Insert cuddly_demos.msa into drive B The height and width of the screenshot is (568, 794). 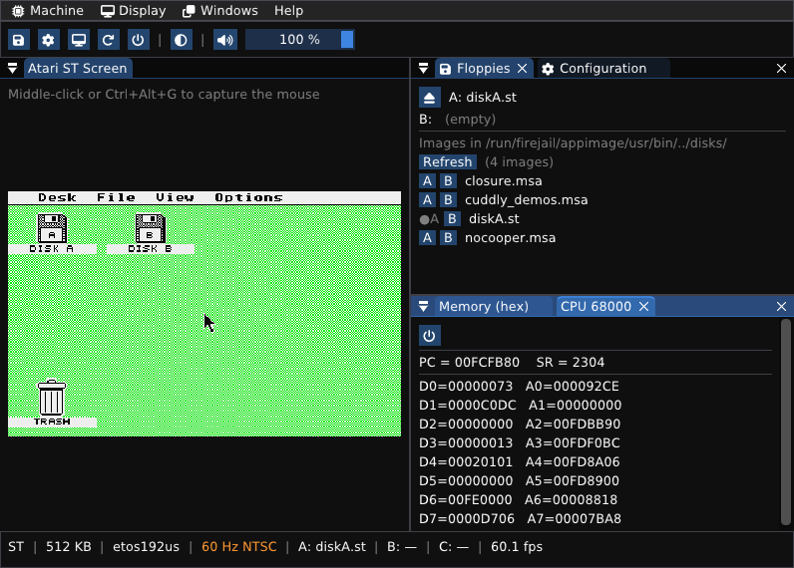448,199
